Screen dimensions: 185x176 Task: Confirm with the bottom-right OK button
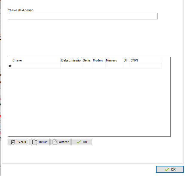point(169,169)
